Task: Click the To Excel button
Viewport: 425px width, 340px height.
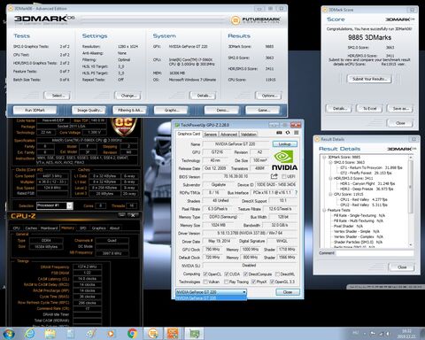Action: (369, 109)
